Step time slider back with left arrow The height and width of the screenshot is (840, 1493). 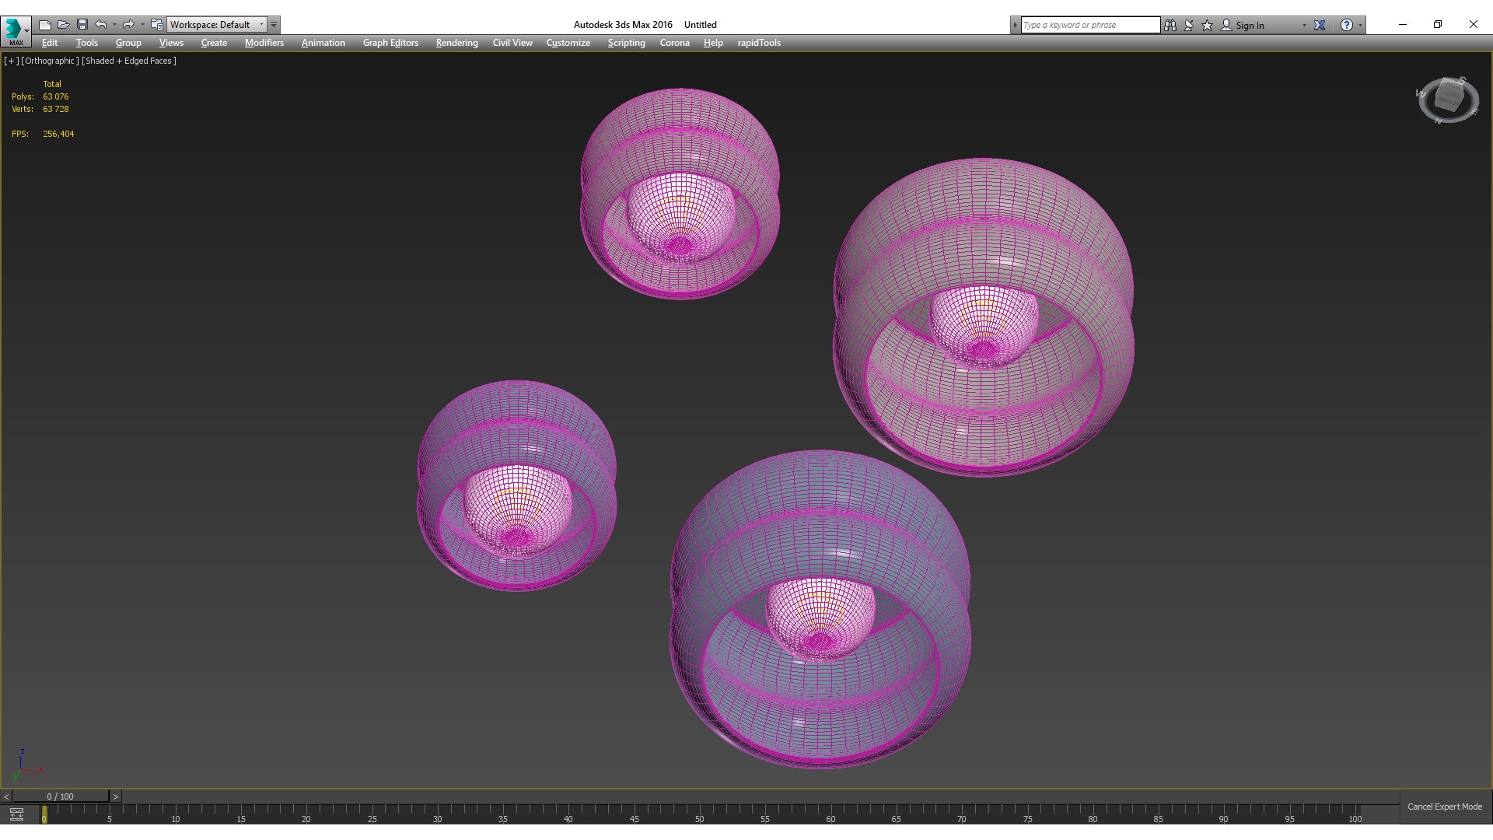pyautogui.click(x=6, y=796)
